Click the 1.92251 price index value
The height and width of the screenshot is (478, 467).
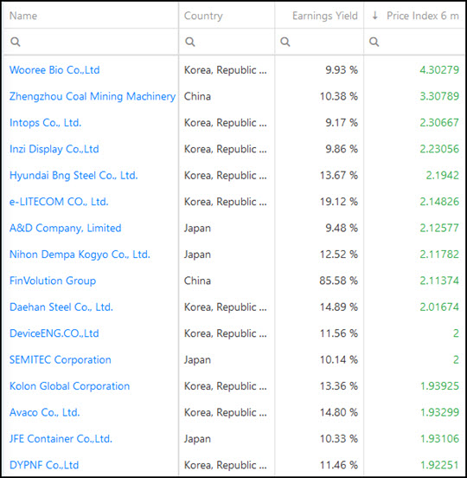click(439, 465)
